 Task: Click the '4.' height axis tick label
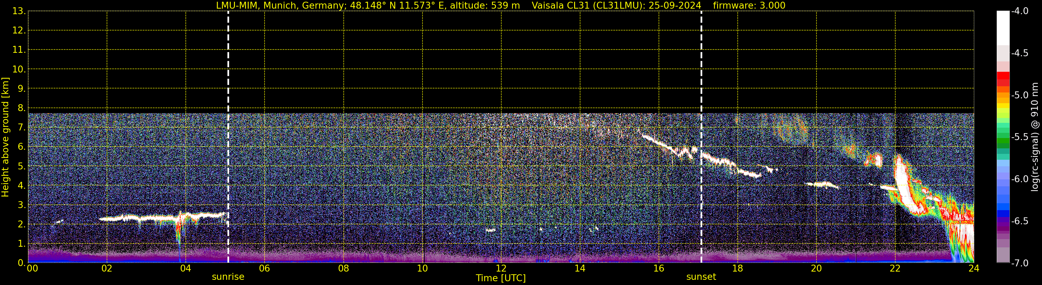pyautogui.click(x=21, y=186)
